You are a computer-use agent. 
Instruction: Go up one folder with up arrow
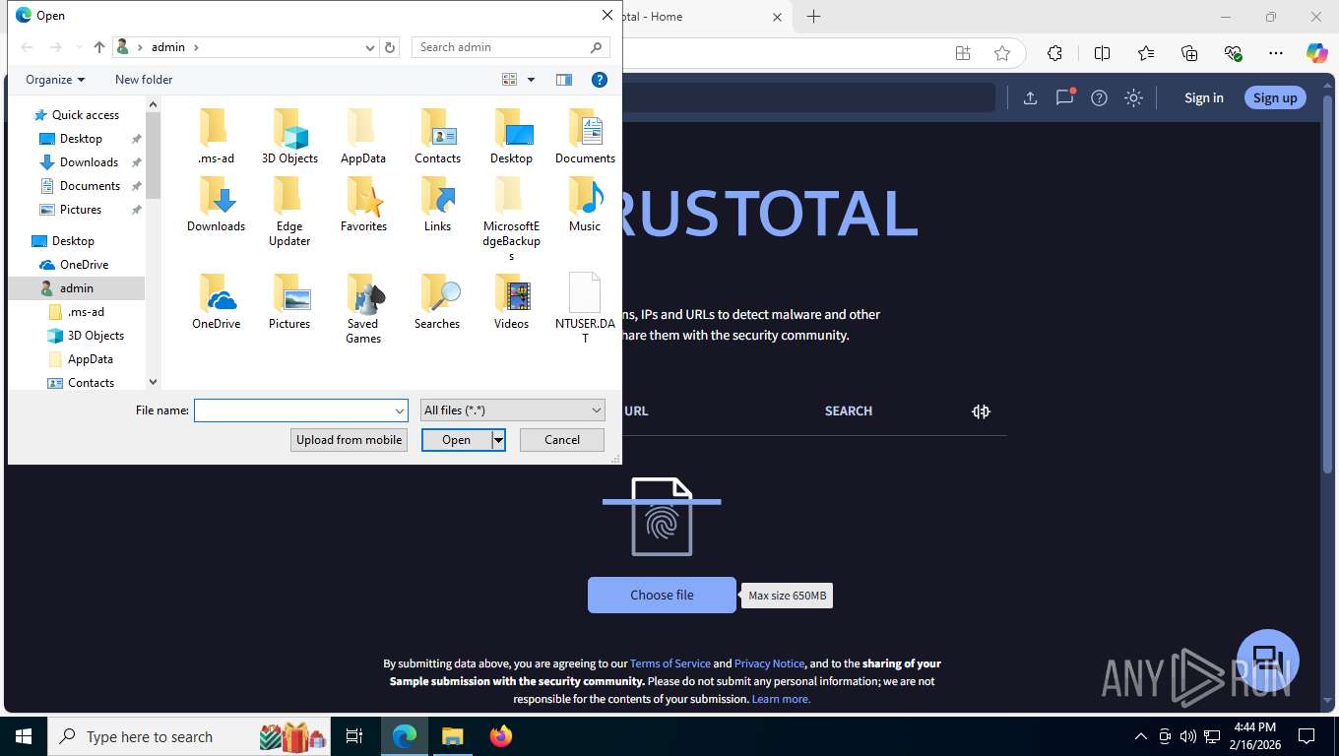99,47
